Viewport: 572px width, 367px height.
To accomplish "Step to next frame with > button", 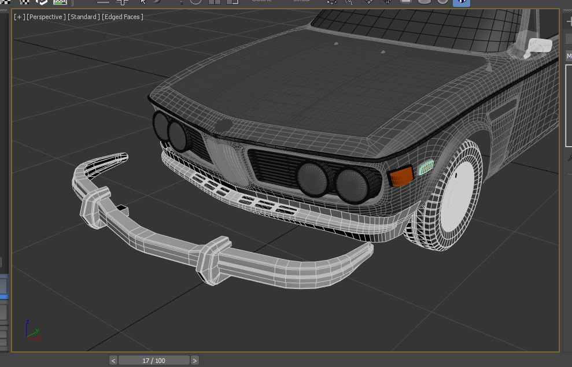I will point(195,361).
